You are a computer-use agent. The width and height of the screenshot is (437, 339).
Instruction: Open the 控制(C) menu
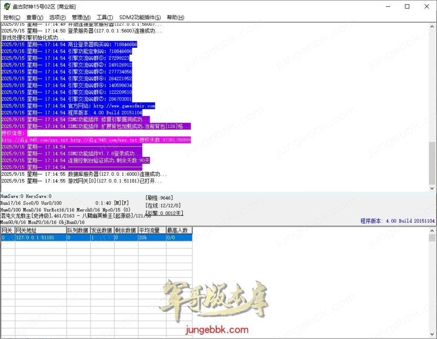pos(12,17)
